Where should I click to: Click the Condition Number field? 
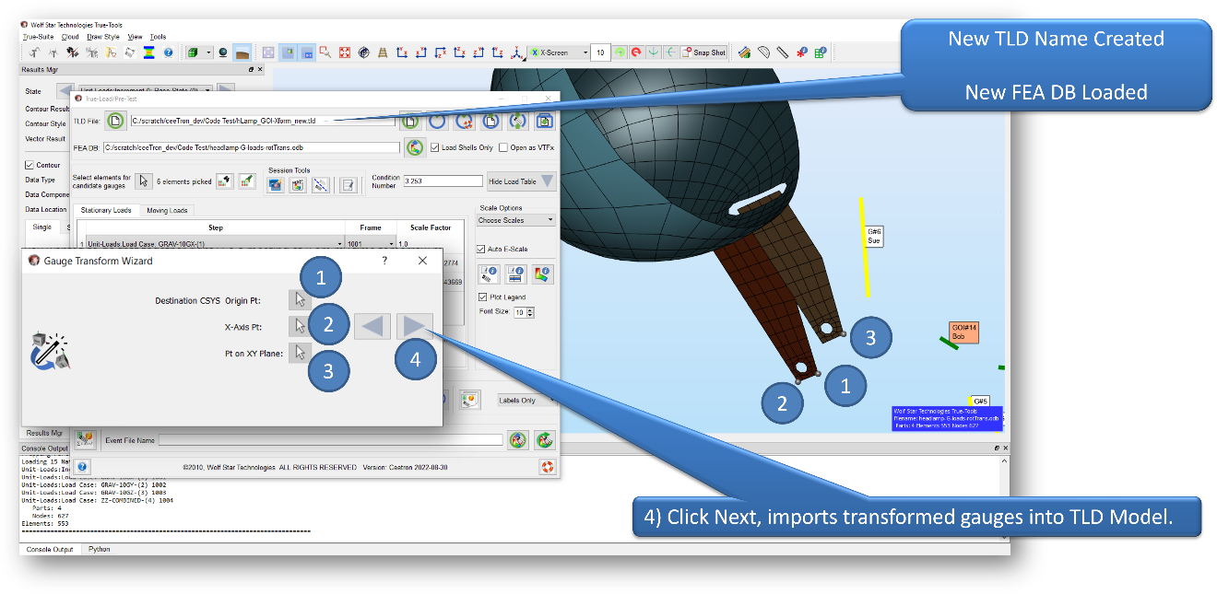pyautogui.click(x=443, y=181)
